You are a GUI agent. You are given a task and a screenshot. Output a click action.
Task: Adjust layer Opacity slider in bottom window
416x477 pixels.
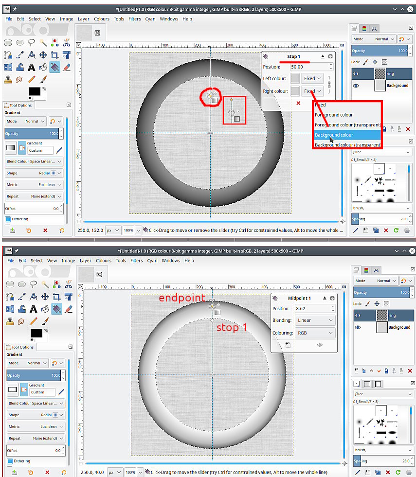point(381,293)
